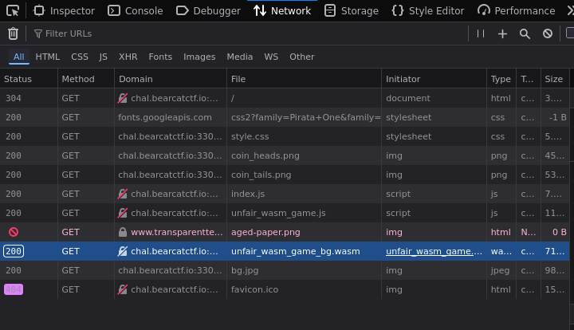Click insecure lock icon on unfair_wasm_game.js row
The image size is (574, 330).
[123, 213]
